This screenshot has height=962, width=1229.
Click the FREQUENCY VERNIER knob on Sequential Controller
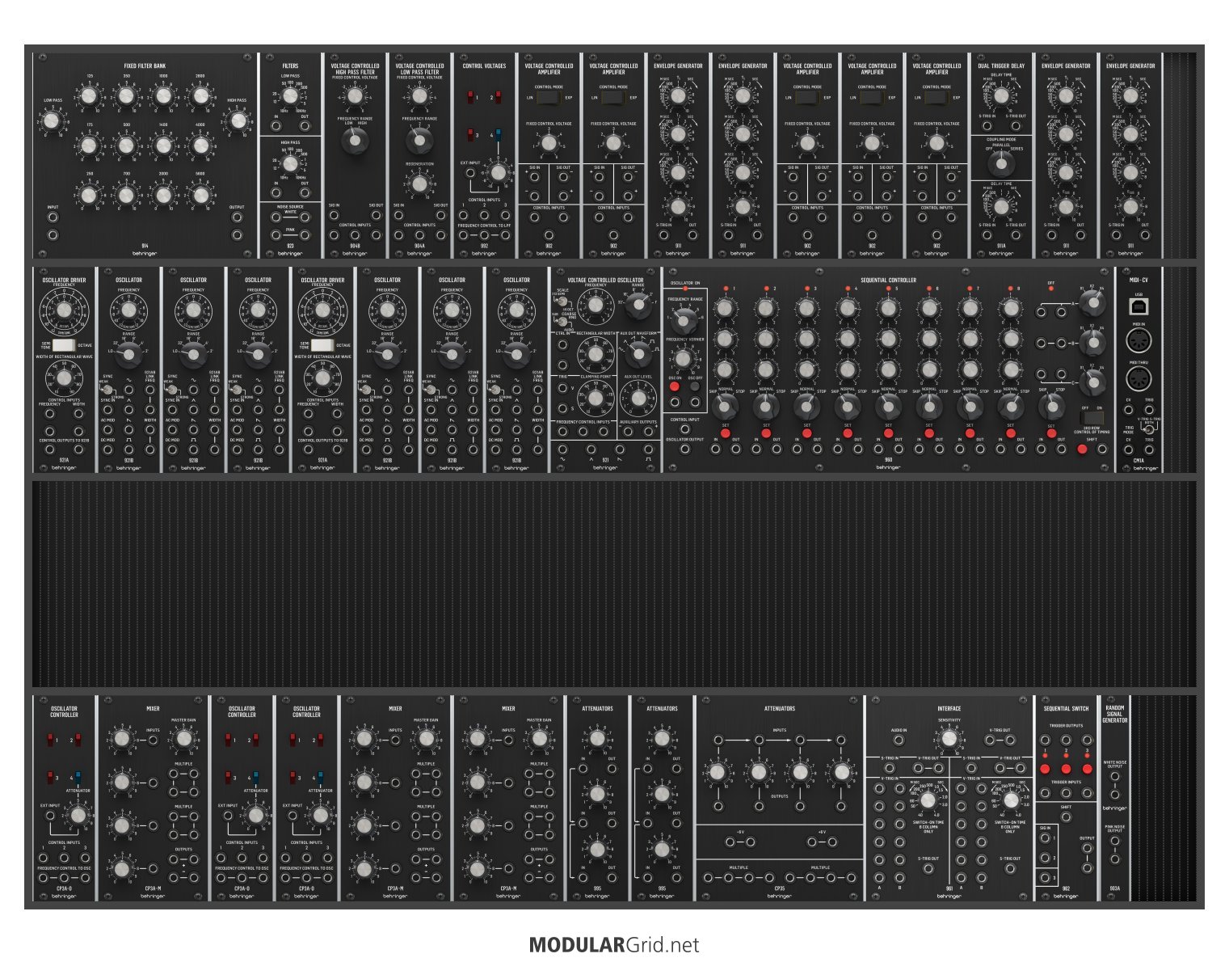pos(684,360)
